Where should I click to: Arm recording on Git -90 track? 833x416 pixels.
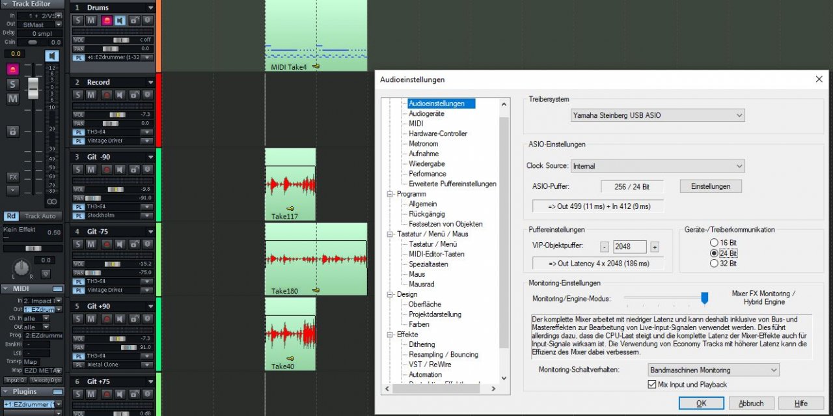105,170
